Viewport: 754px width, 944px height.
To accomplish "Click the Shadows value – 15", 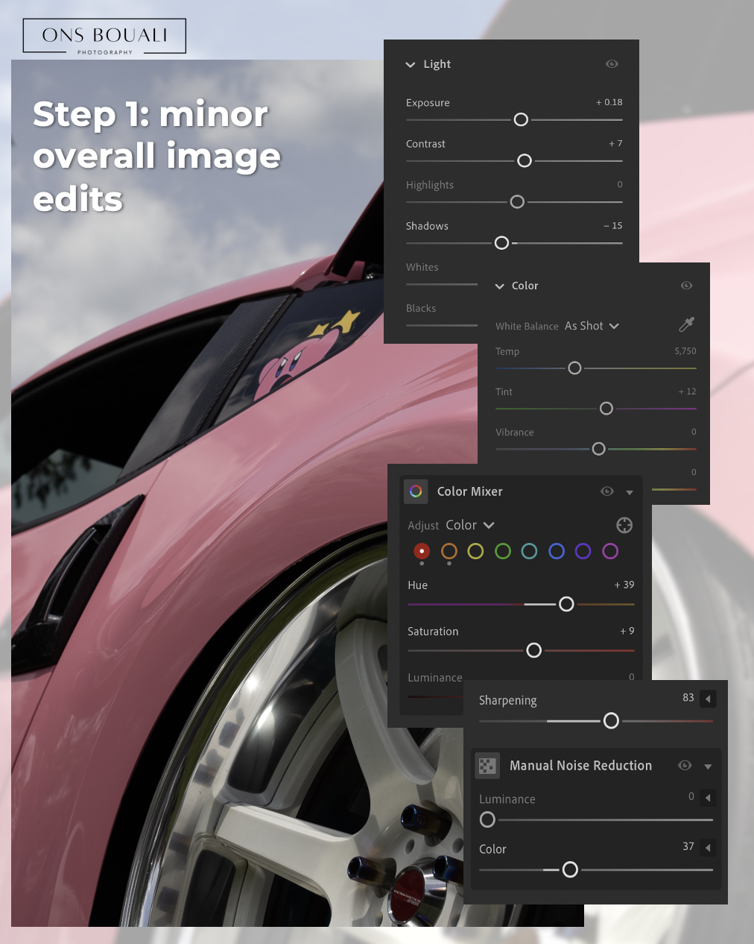I will point(613,225).
